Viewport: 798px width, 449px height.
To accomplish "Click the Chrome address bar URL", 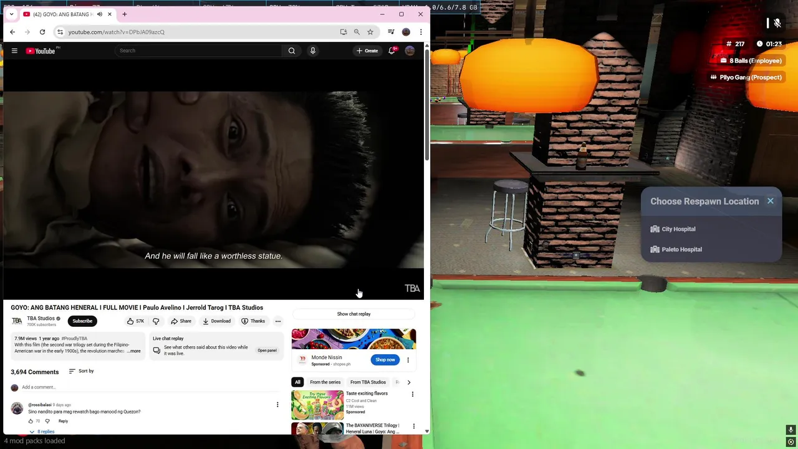I will (117, 32).
